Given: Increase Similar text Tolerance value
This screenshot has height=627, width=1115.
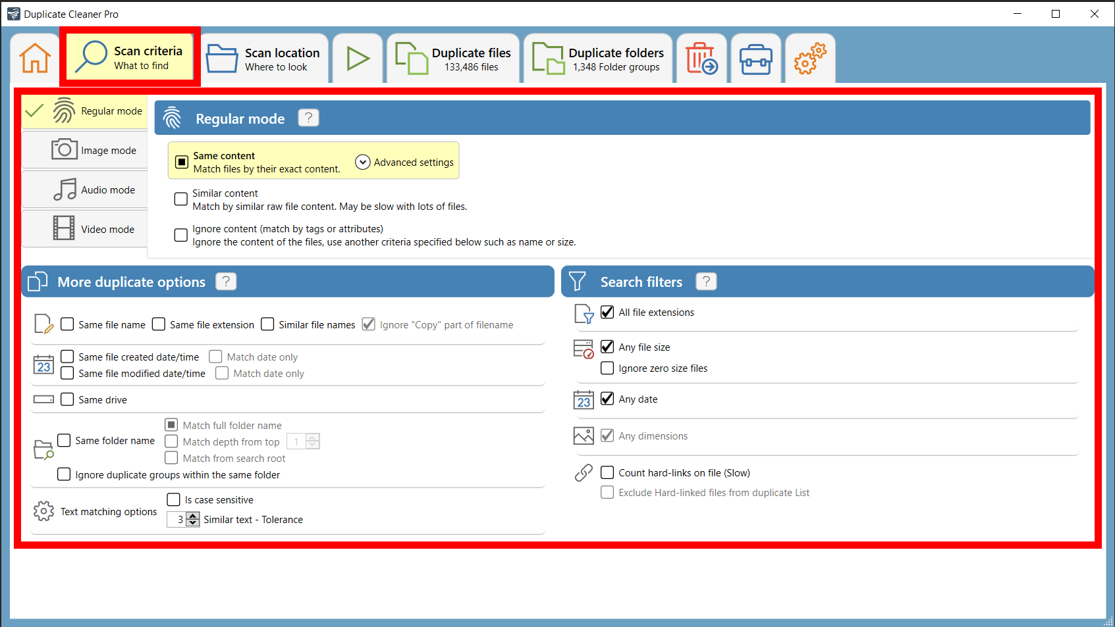Looking at the screenshot, I should tap(194, 516).
